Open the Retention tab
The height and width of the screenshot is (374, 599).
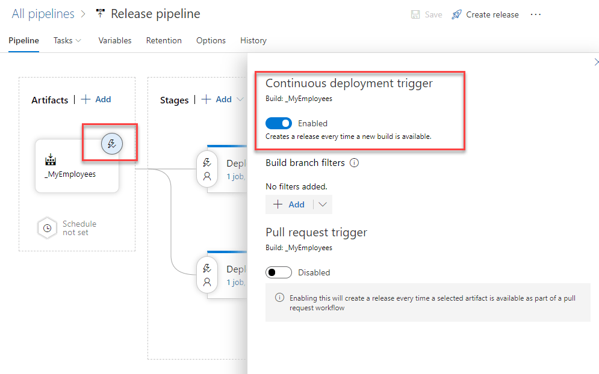click(164, 40)
